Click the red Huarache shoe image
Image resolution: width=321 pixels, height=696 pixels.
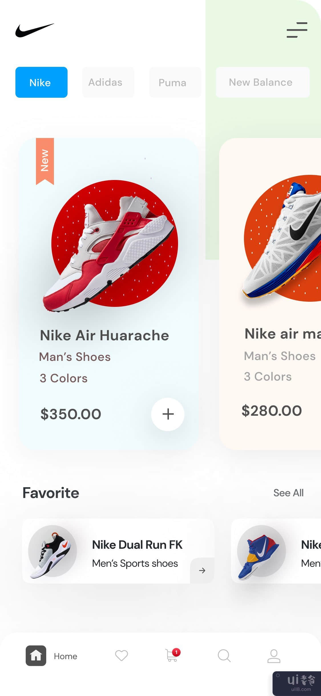click(111, 246)
